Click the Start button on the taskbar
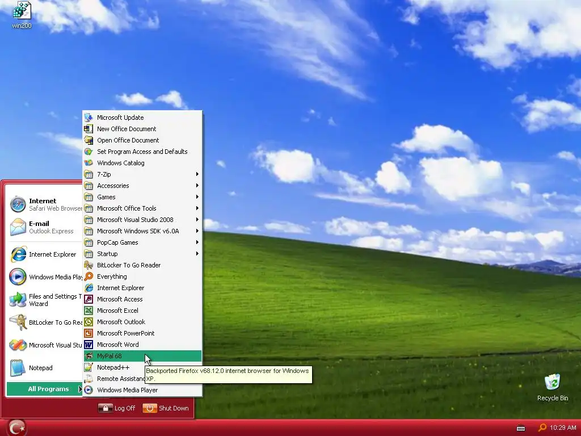This screenshot has width=581, height=436. (16, 428)
